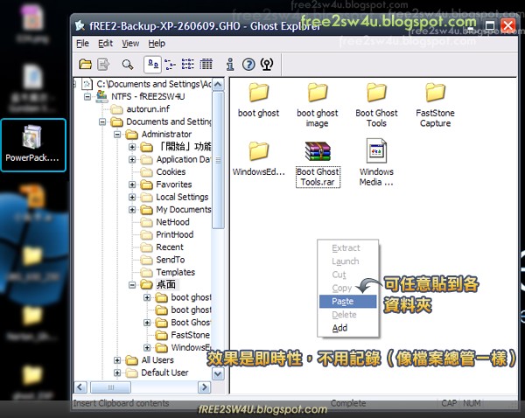Click the tree pane scroll up arrow
The height and width of the screenshot is (418, 525).
pos(218,85)
